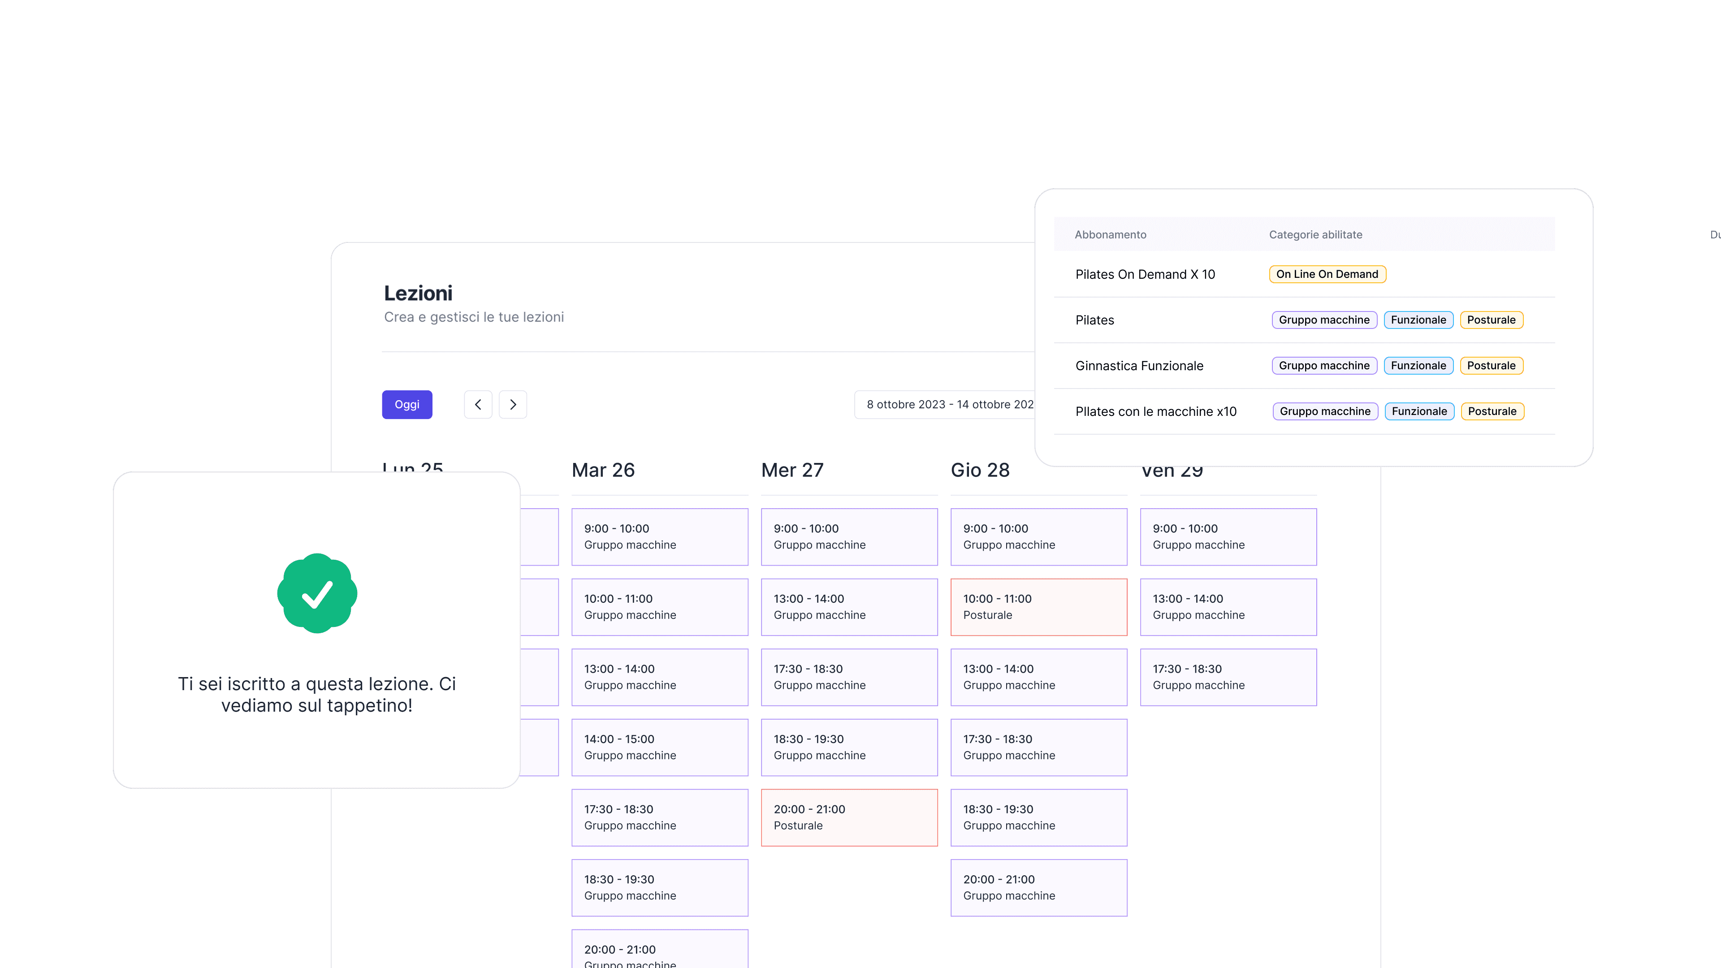Open Gio 28 lesson at 20:00 - 21:00
Screen dimensions: 1721x968
tap(1038, 887)
